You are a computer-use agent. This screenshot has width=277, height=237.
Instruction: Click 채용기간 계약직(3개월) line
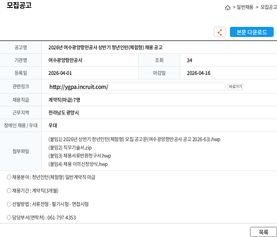(33, 191)
